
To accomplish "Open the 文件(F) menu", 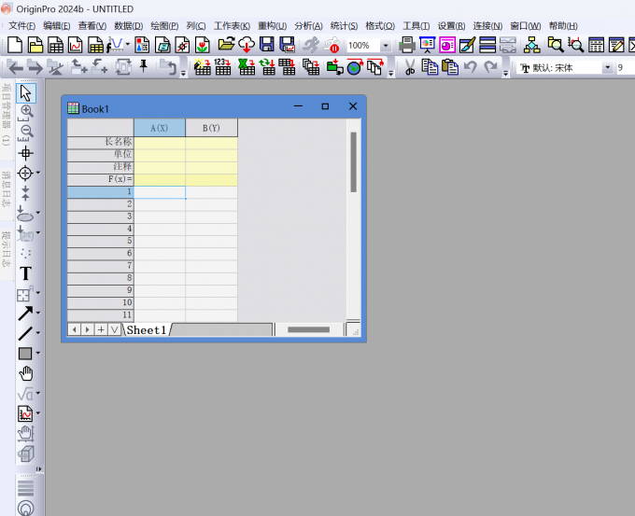I will [x=21, y=26].
